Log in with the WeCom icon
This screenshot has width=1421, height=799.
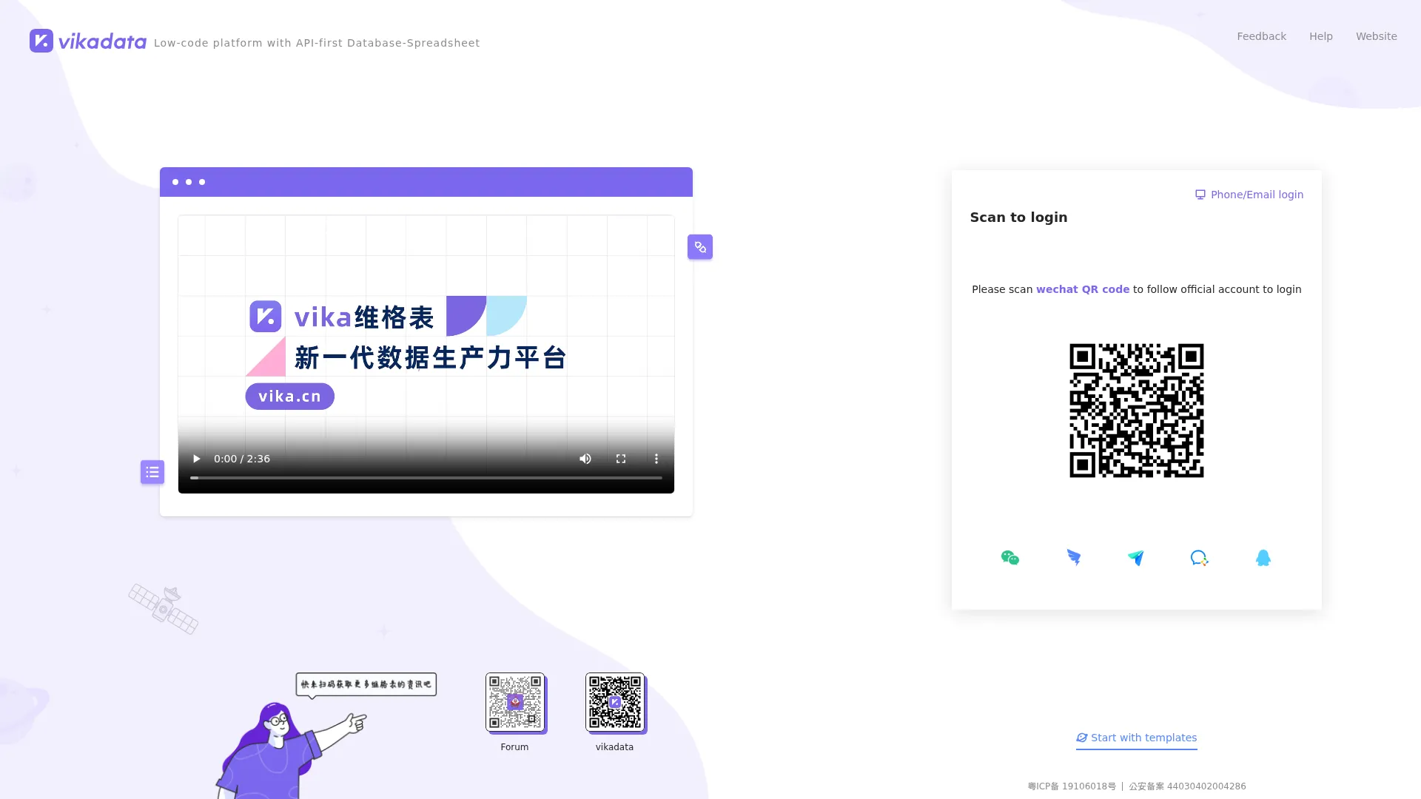1199,558
